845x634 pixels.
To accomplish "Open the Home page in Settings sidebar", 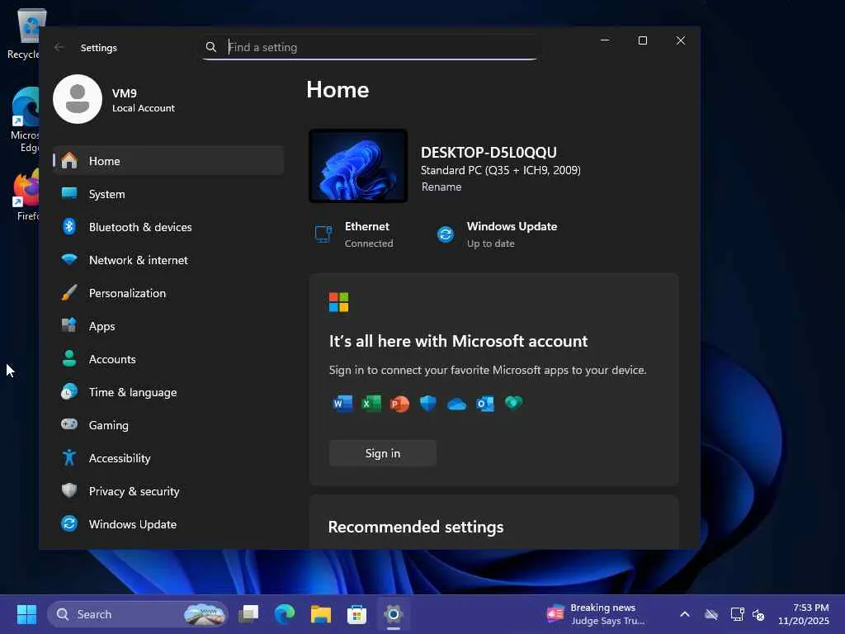I will coord(168,161).
